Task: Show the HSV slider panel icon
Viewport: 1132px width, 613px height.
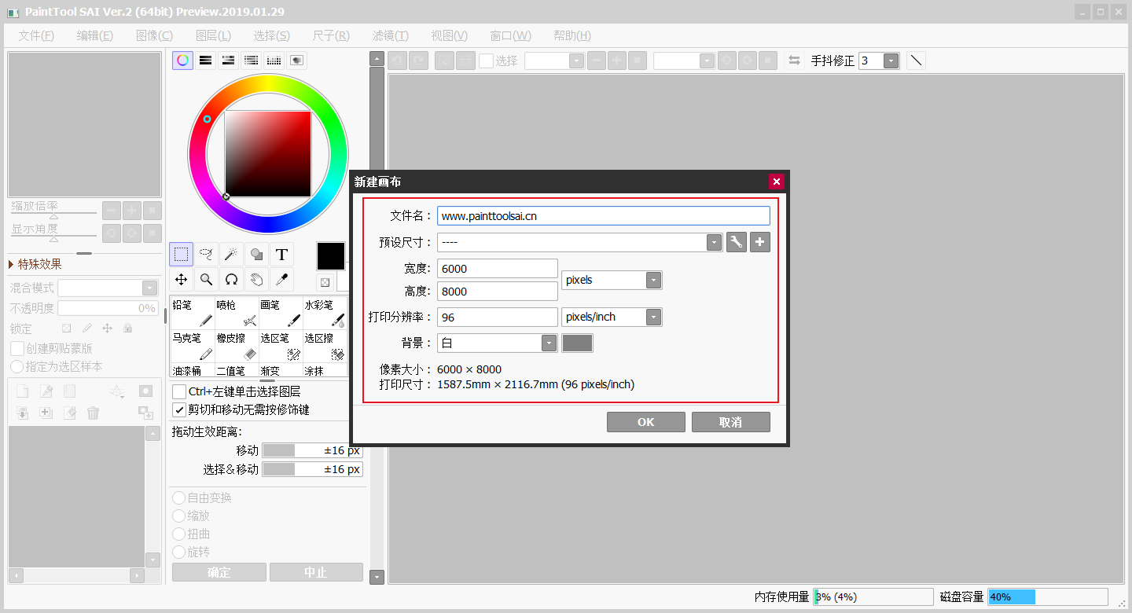Action: (x=228, y=61)
